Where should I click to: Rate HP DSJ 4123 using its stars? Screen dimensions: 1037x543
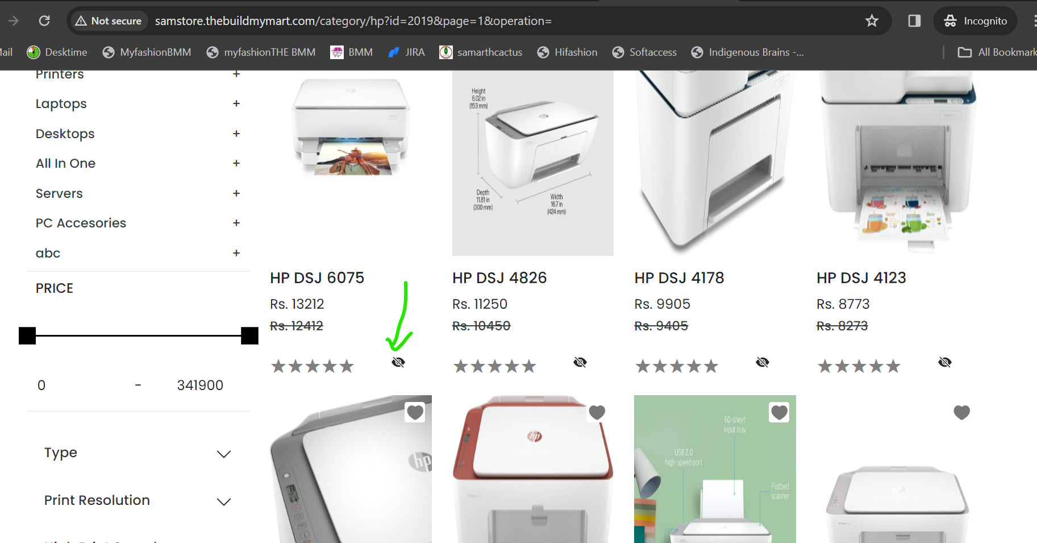[859, 366]
